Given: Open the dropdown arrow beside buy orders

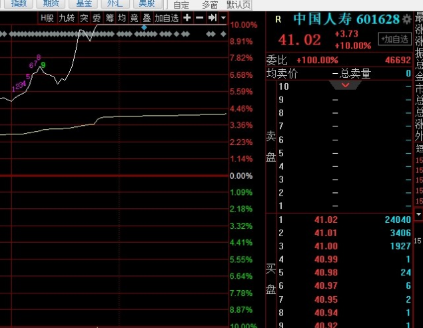Looking at the screenshot, I should (x=418, y=214).
